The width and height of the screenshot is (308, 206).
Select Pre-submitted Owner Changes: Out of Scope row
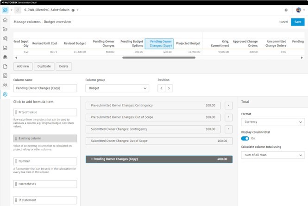[153, 117]
